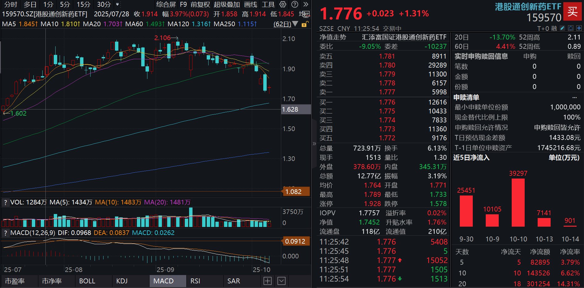The height and width of the screenshot is (288, 584).
Task: Toggle the unlocked padlock near (62日)
Action: [305, 24]
